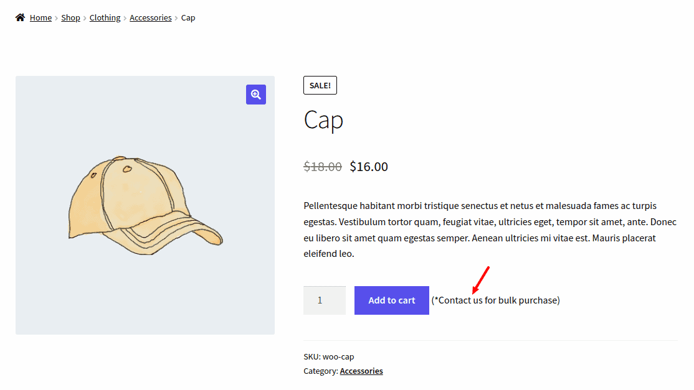Click the Cap text in the breadcrumb
The height and width of the screenshot is (390, 694).
[188, 18]
